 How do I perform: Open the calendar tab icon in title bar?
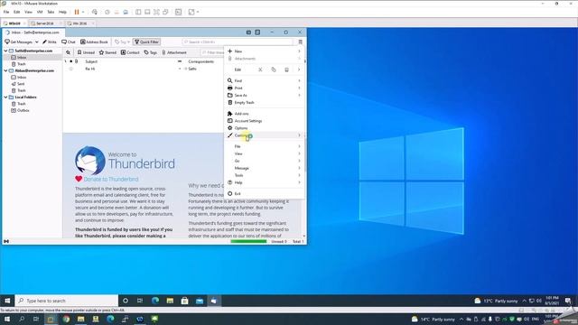[x=248, y=32]
